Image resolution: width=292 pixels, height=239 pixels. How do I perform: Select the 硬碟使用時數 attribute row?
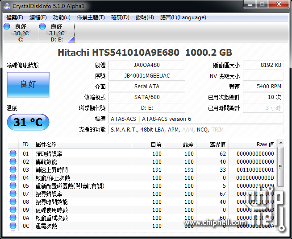142,210
